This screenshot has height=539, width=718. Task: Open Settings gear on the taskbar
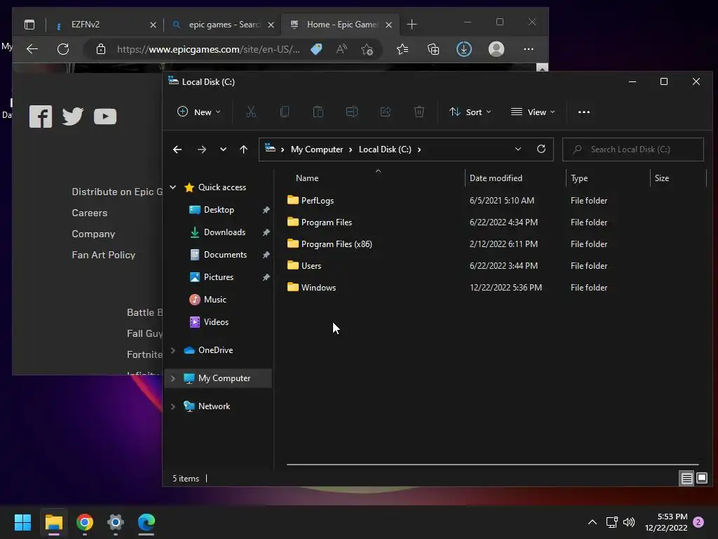click(x=116, y=522)
